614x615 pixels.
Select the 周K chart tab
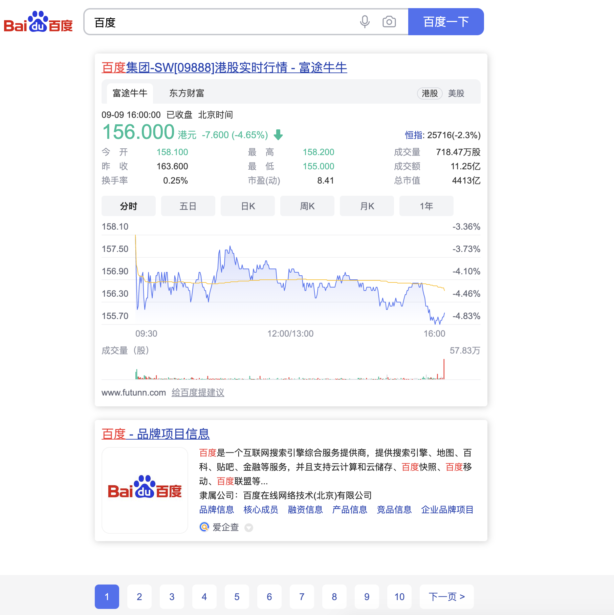pos(307,206)
